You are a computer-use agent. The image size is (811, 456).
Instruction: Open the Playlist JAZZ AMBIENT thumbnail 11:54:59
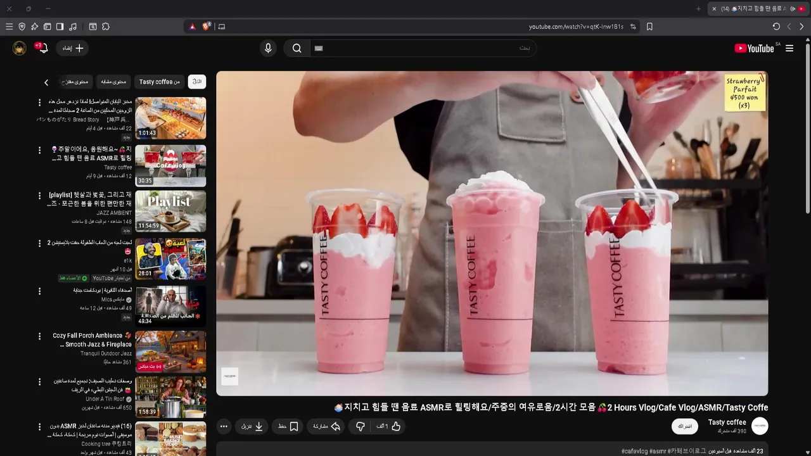tap(170, 212)
